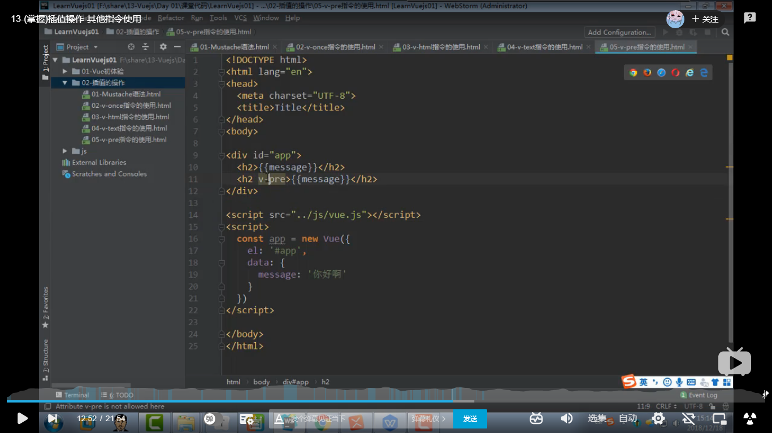
Task: Open video player settings gear
Action: (658, 418)
